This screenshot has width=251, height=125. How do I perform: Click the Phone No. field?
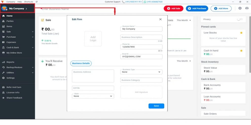tap(141, 47)
